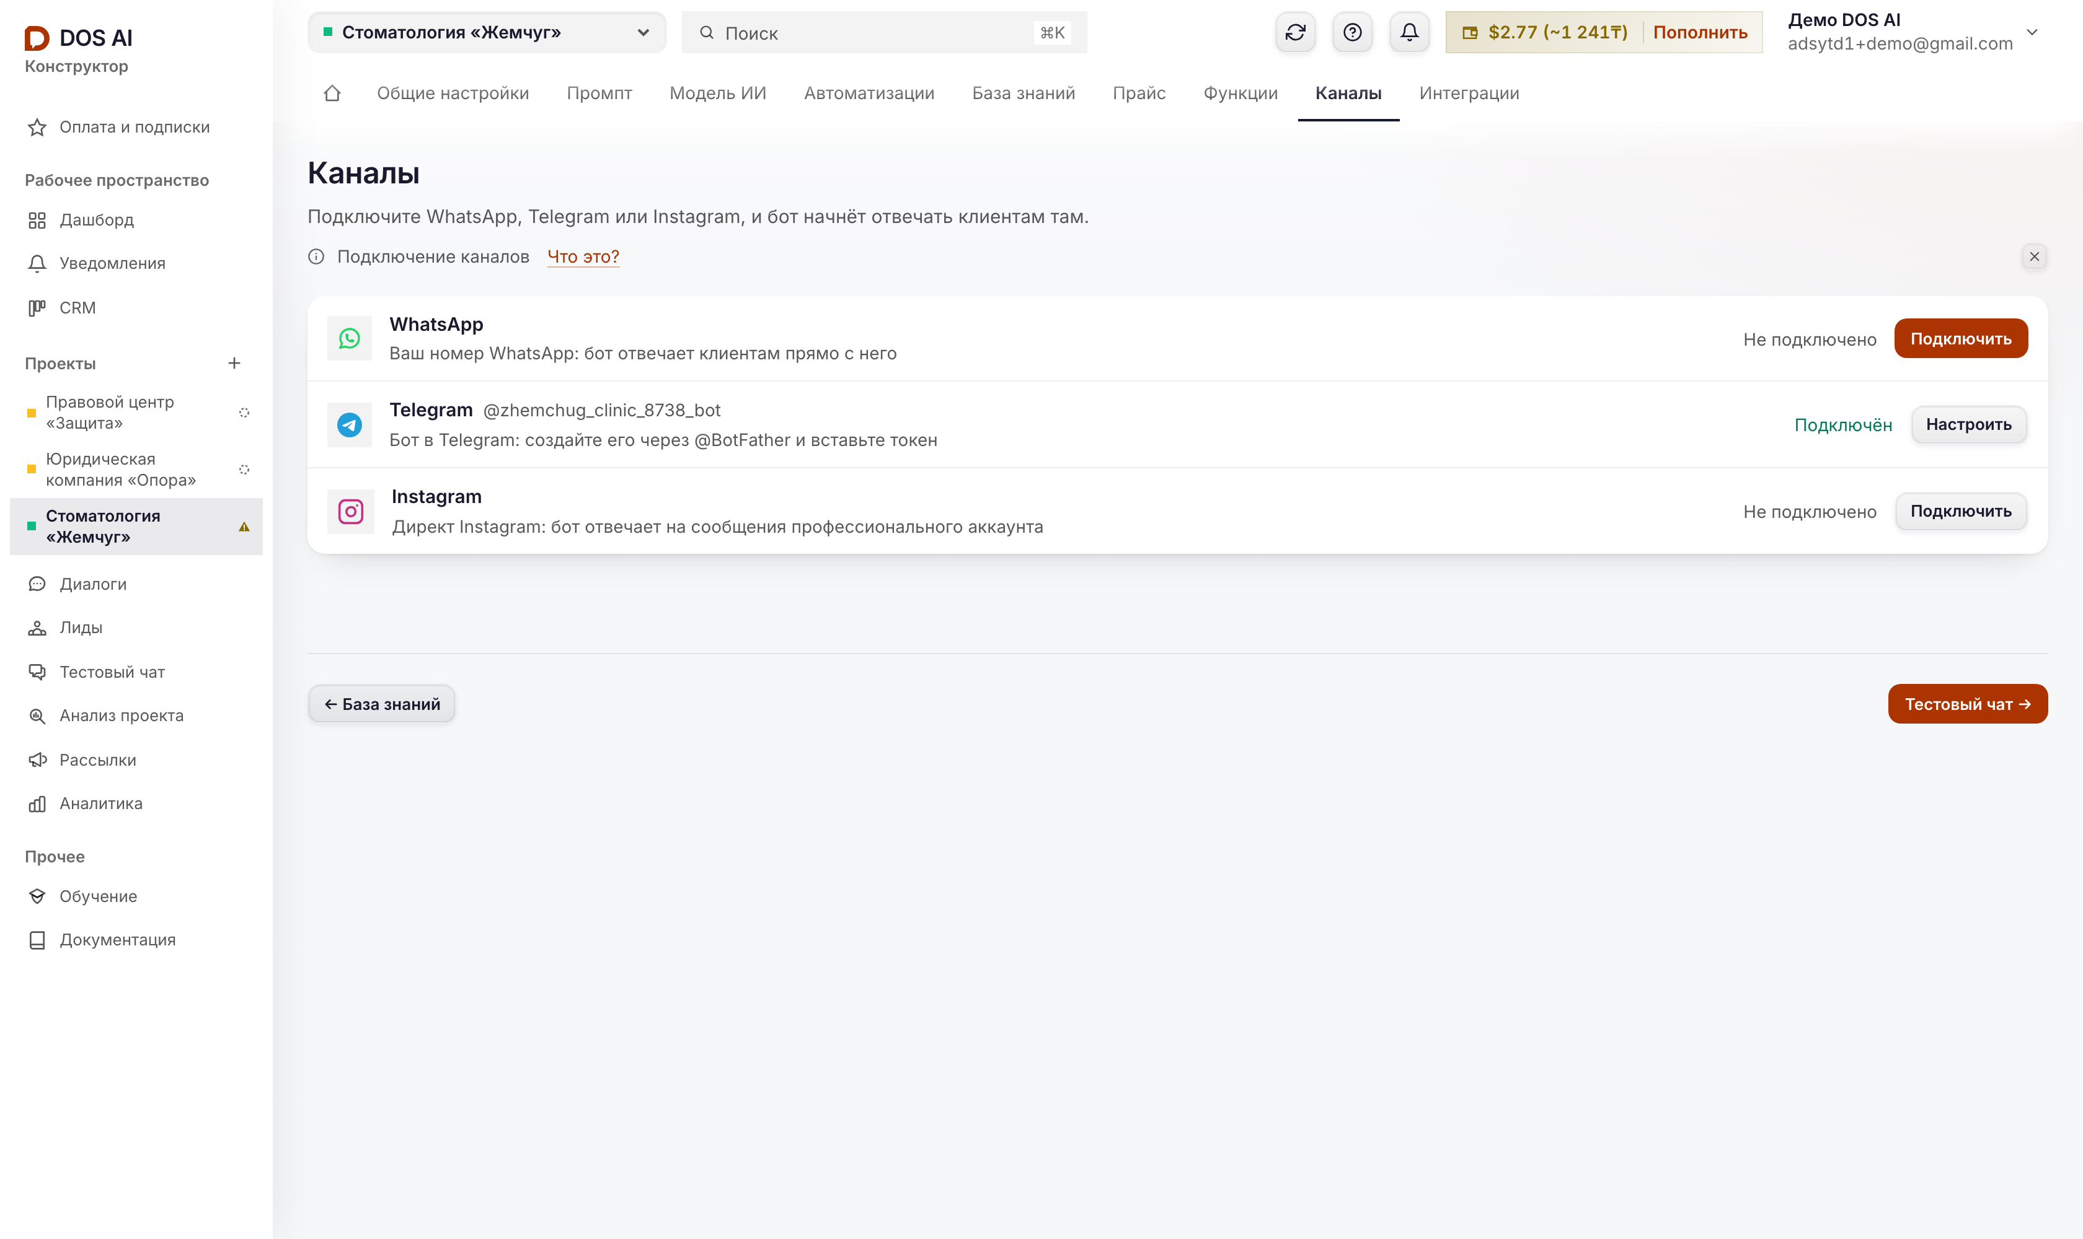Open Диалоги in the sidebar
The width and height of the screenshot is (2083, 1239).
click(136, 584)
